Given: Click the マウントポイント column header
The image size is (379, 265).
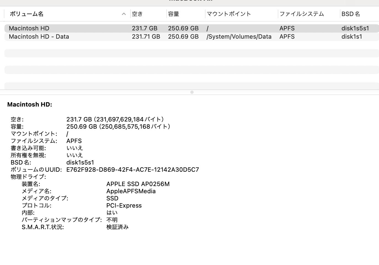Looking at the screenshot, I should [229, 14].
